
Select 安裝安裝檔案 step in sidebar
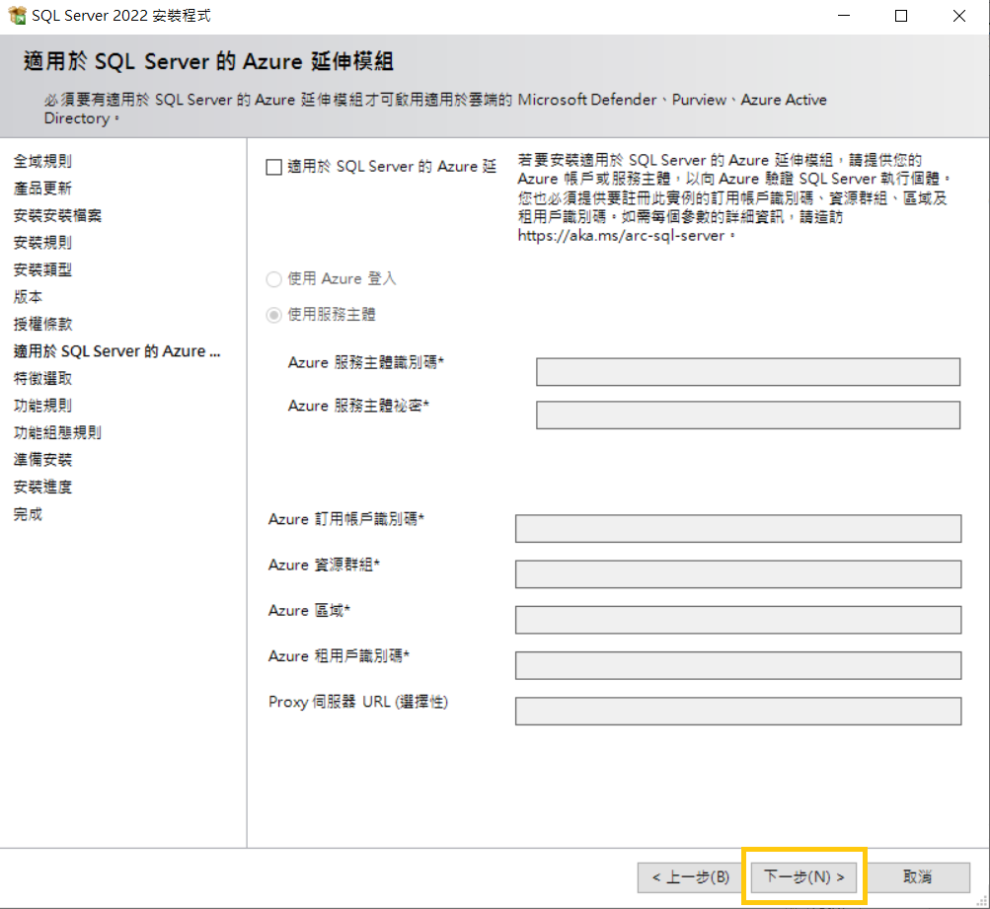pos(57,215)
